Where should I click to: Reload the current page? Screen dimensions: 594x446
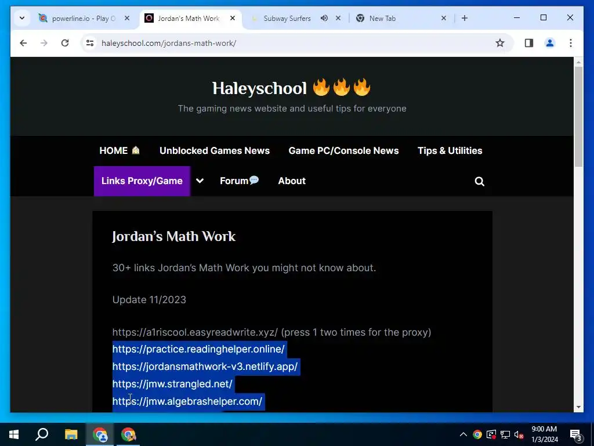pos(65,43)
